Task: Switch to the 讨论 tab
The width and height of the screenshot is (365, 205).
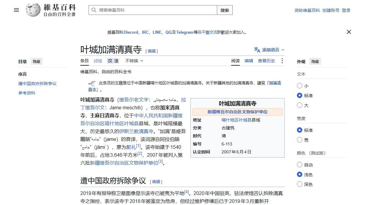Action: (x=98, y=61)
